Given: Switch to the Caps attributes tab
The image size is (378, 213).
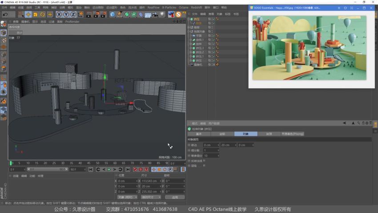Looking at the screenshot, I should click(x=269, y=134).
